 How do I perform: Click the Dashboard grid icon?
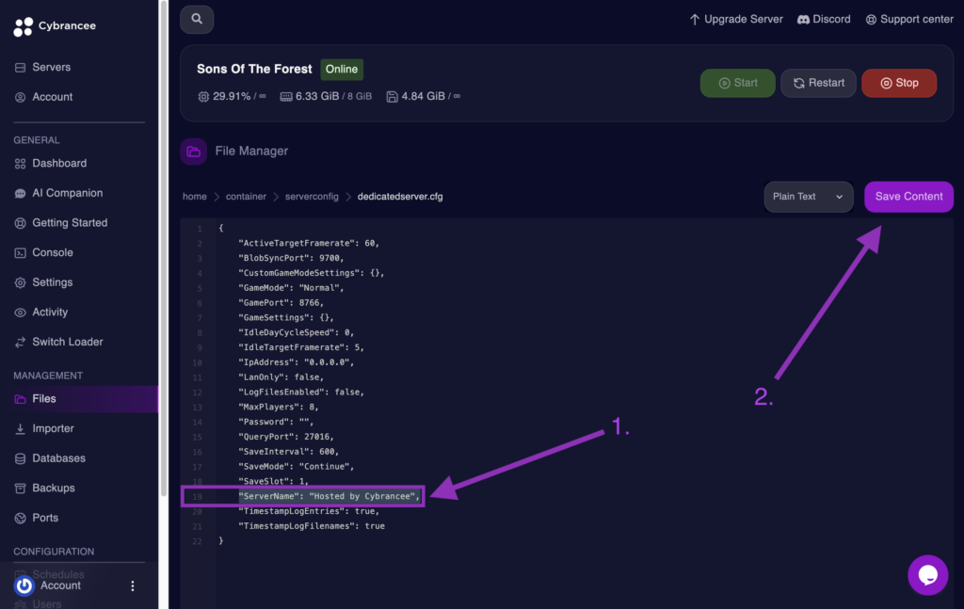pyautogui.click(x=21, y=164)
